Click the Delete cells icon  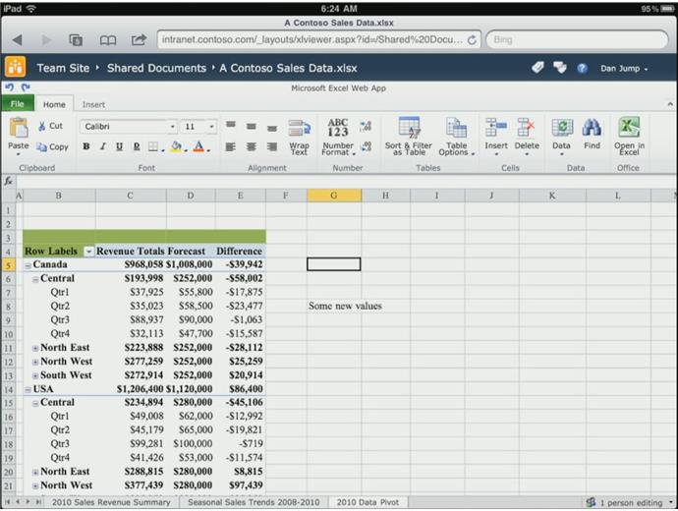point(527,129)
